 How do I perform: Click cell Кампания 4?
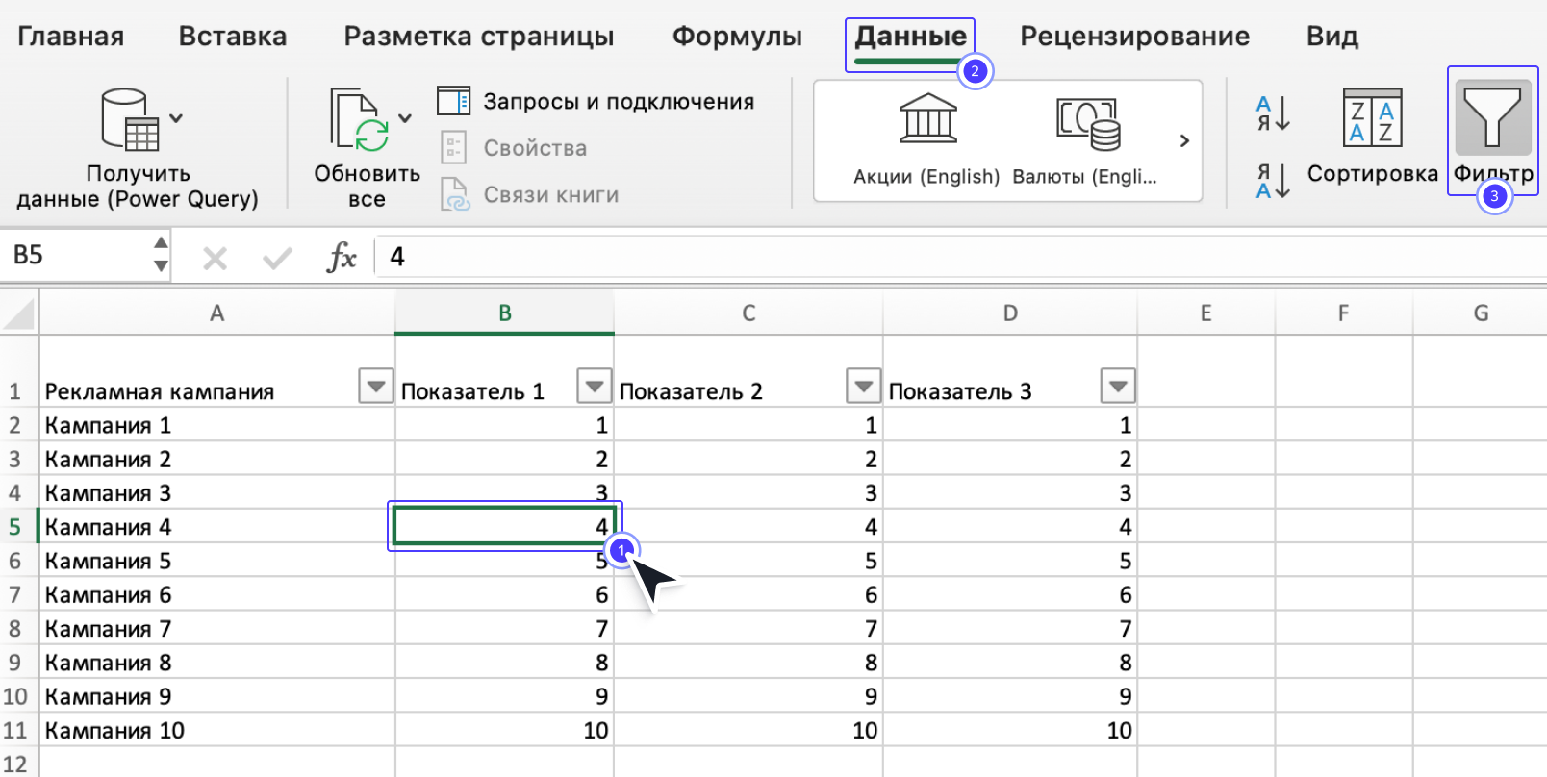pos(217,527)
